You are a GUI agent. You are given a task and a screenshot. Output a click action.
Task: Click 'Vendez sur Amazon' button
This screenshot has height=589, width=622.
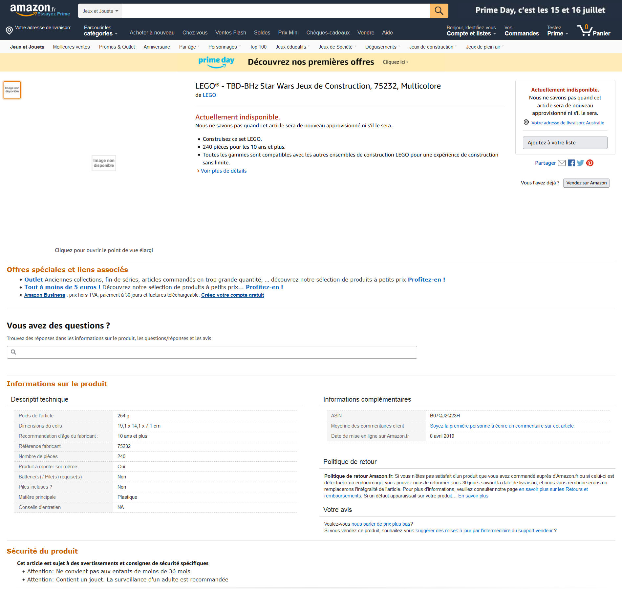pos(586,183)
